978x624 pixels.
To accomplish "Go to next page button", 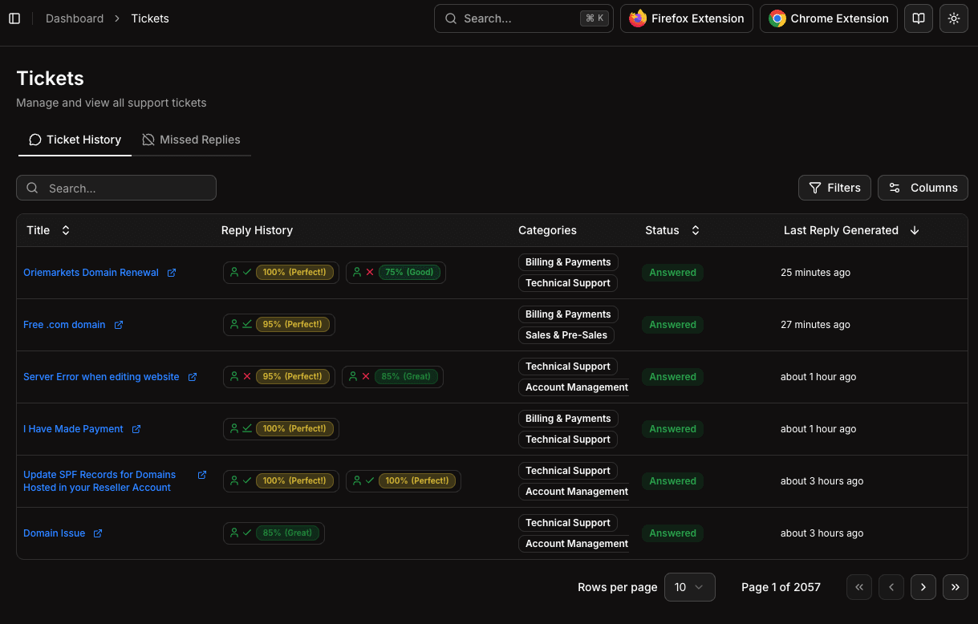I will pyautogui.click(x=923, y=587).
